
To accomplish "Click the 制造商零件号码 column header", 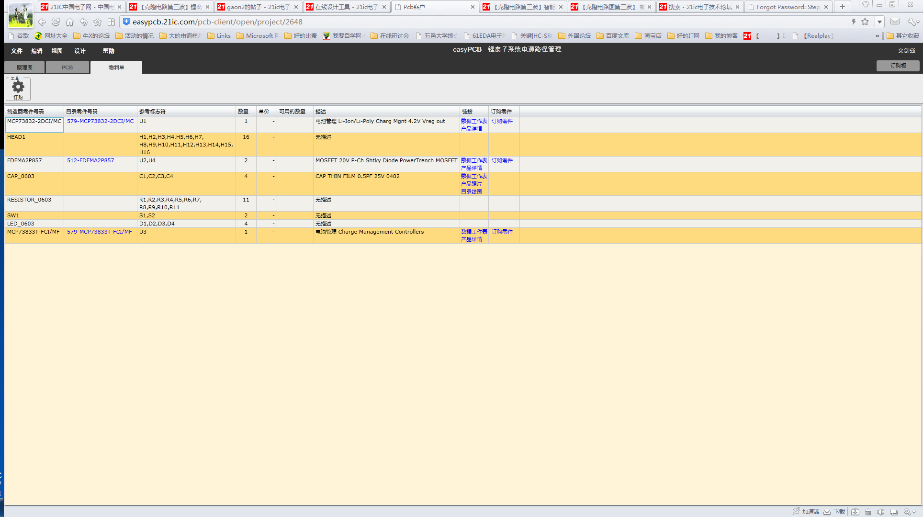I will (x=34, y=112).
